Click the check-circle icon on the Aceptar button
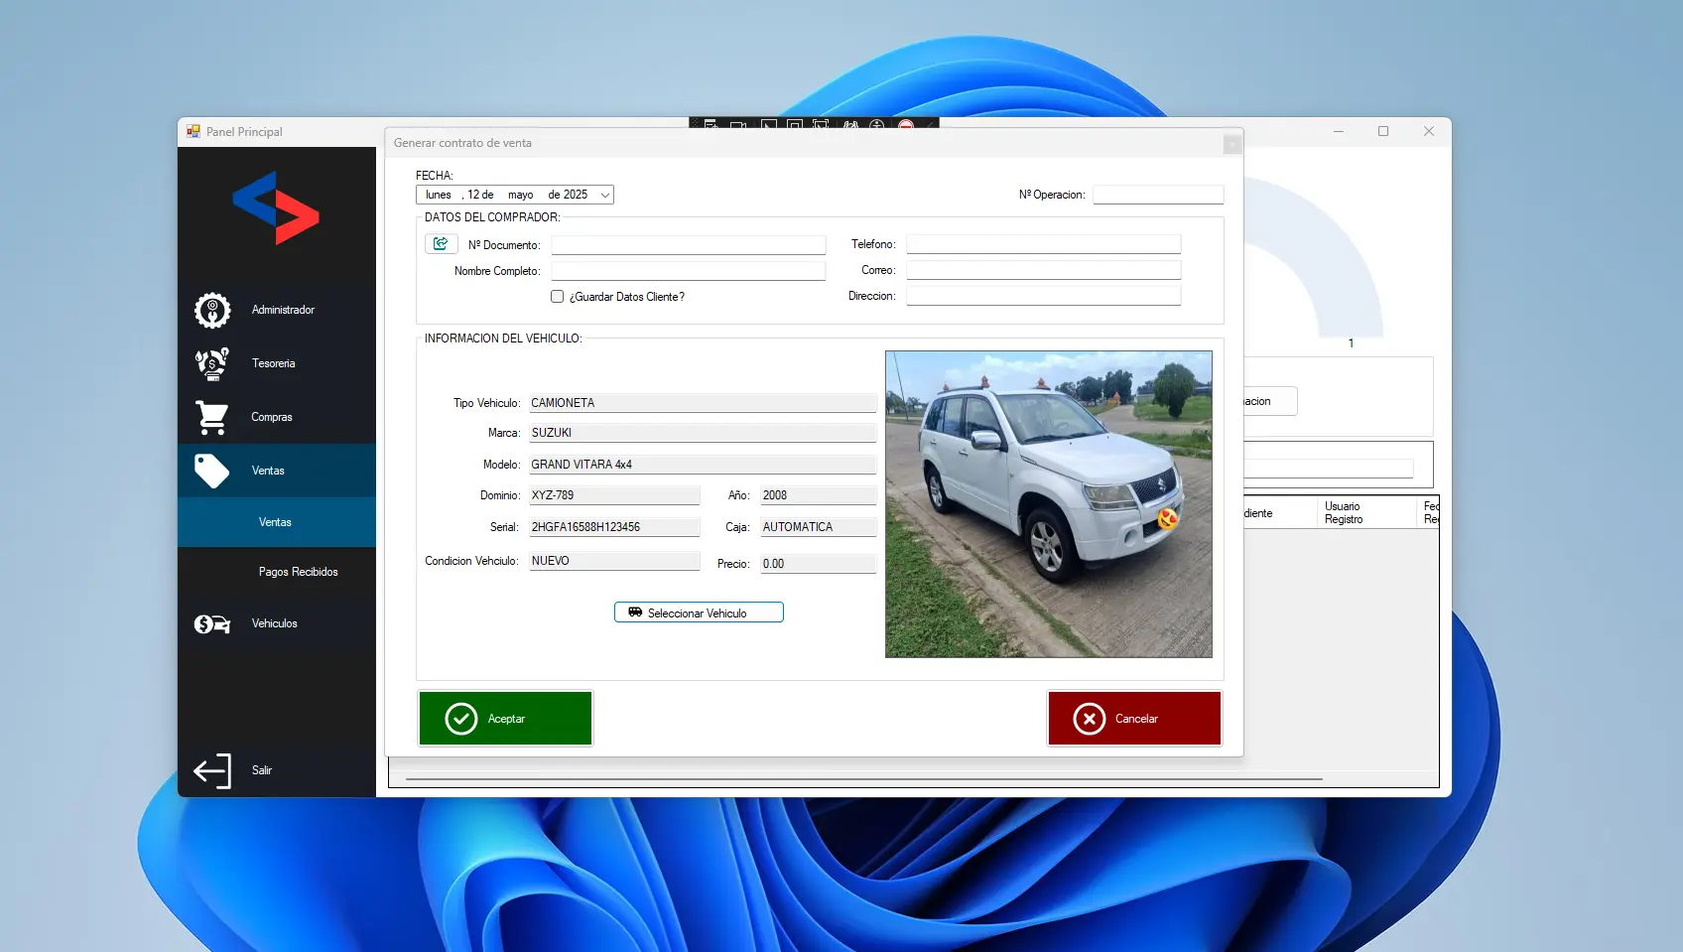Image resolution: width=1683 pixels, height=952 pixels. [x=461, y=719]
